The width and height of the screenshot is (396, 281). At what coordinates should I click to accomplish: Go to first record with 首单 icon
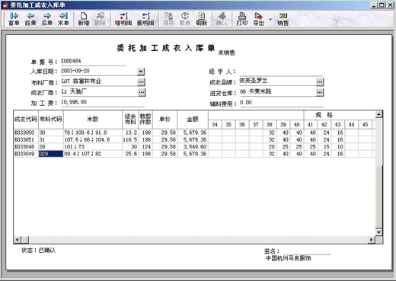coord(14,19)
